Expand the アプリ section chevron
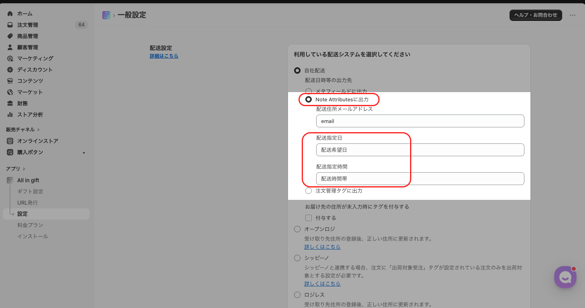 [24, 169]
